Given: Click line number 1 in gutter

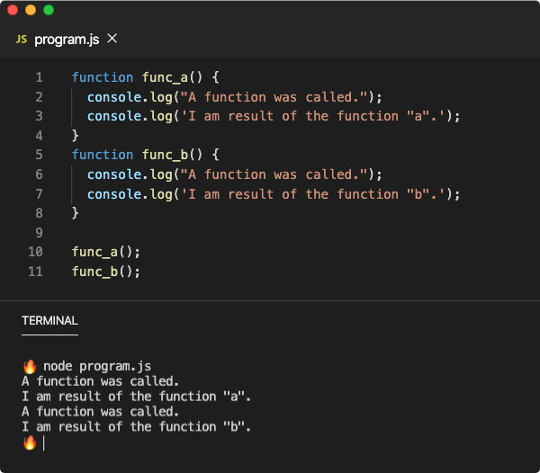Looking at the screenshot, I should click(40, 77).
